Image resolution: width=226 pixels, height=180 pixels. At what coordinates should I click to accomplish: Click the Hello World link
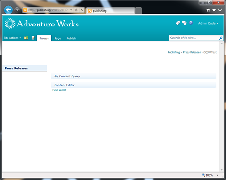tap(59, 90)
